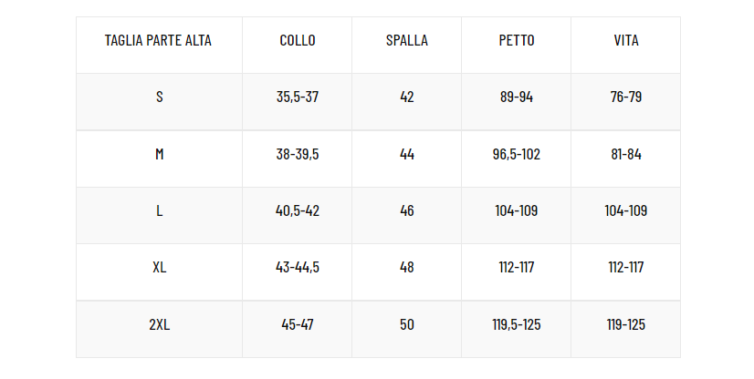Image resolution: width=754 pixels, height=379 pixels.
Task: Click the collo value 40,5-42
Action: coord(298,210)
